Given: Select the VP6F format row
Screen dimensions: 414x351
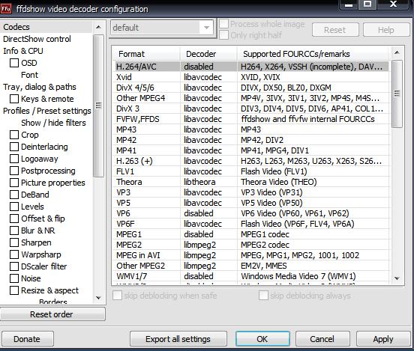Looking at the screenshot, I should (x=251, y=224).
